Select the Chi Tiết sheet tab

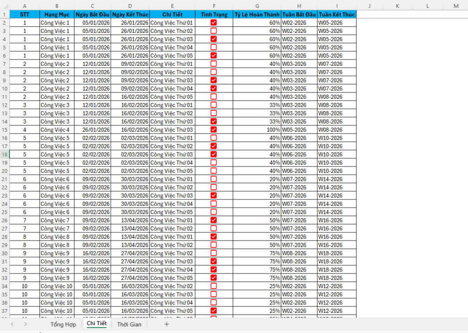96,324
